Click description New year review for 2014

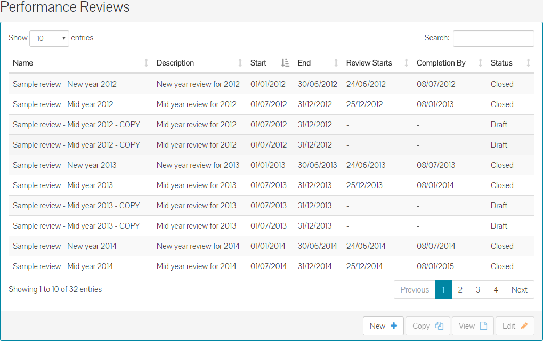pyautogui.click(x=198, y=246)
